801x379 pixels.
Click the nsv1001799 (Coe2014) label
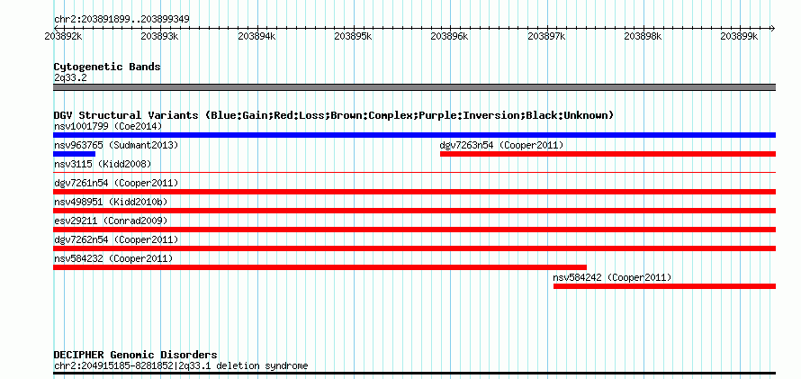[x=108, y=126]
